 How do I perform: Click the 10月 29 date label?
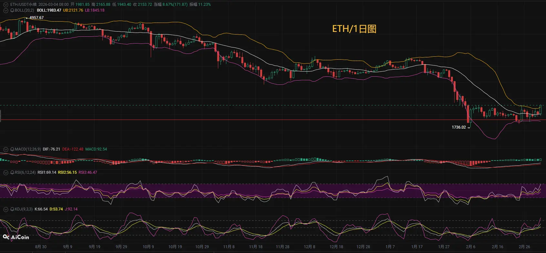[x=202, y=247]
